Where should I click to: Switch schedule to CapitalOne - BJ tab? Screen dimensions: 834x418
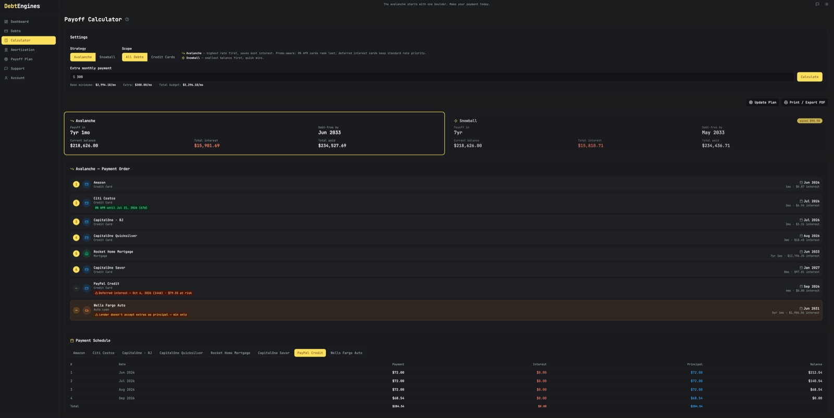137,353
